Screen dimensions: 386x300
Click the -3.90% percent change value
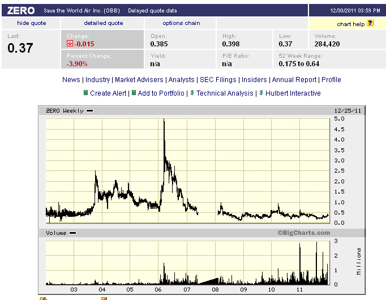(x=77, y=64)
